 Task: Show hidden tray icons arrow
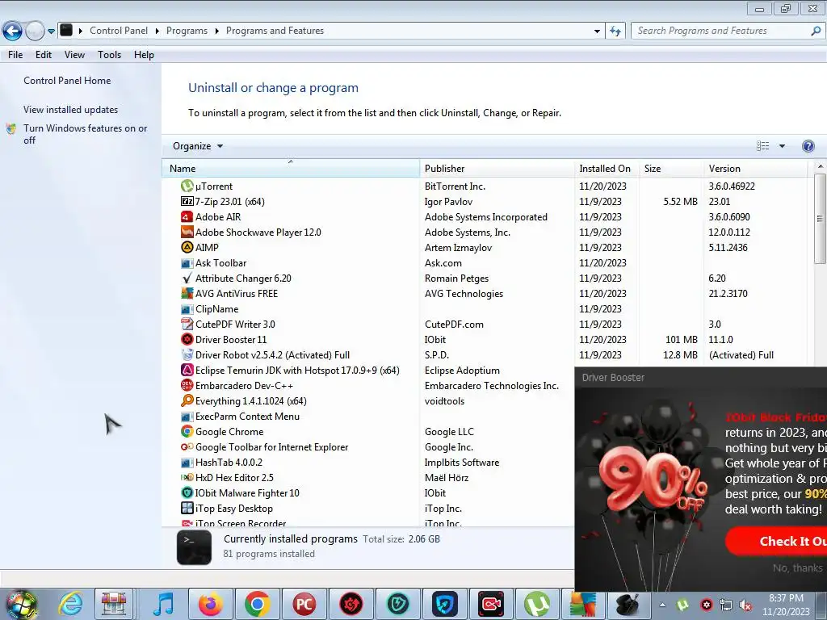(x=662, y=605)
